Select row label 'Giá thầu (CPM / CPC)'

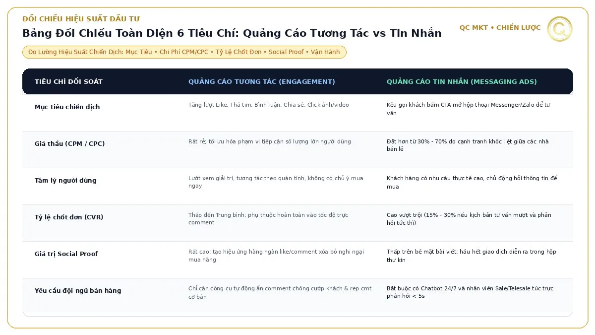[x=69, y=144]
